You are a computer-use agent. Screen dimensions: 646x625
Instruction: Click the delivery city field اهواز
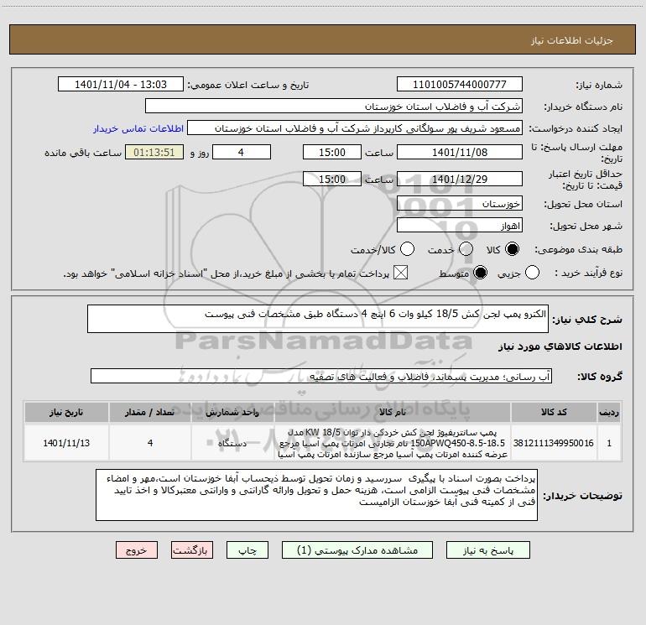pyautogui.click(x=460, y=226)
